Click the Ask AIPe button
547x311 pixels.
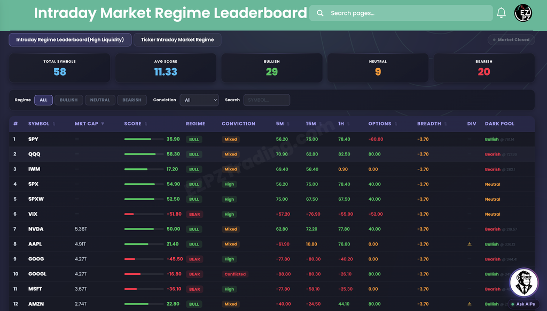pyautogui.click(x=523, y=304)
